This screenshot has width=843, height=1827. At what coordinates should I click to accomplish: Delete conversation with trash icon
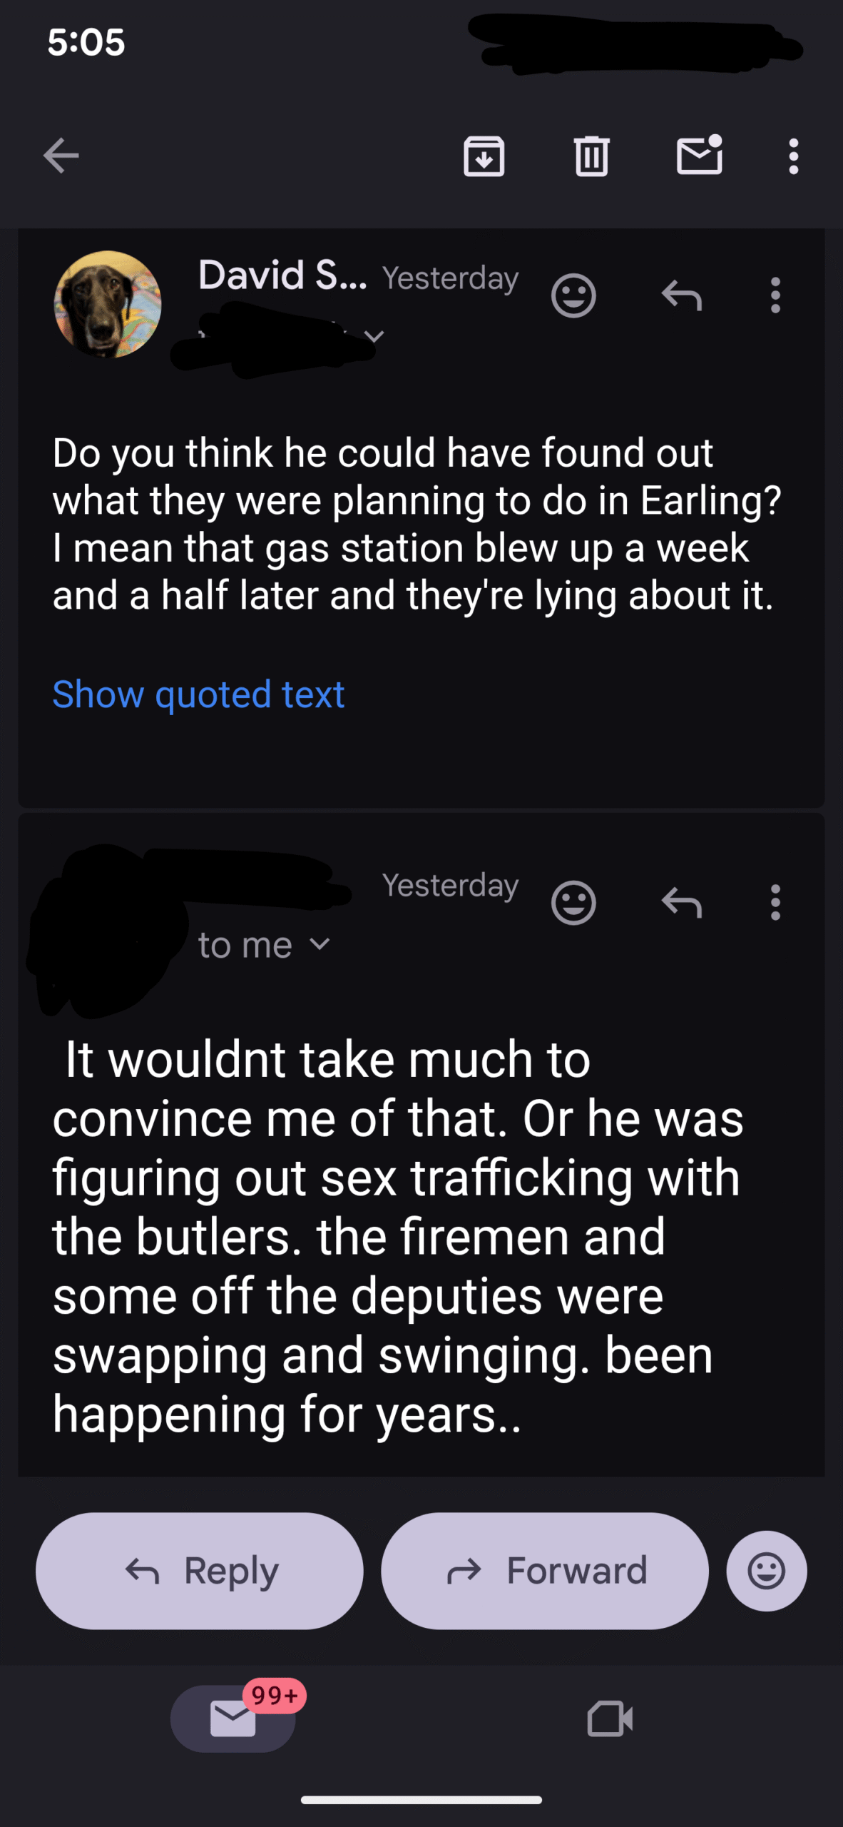pos(591,156)
